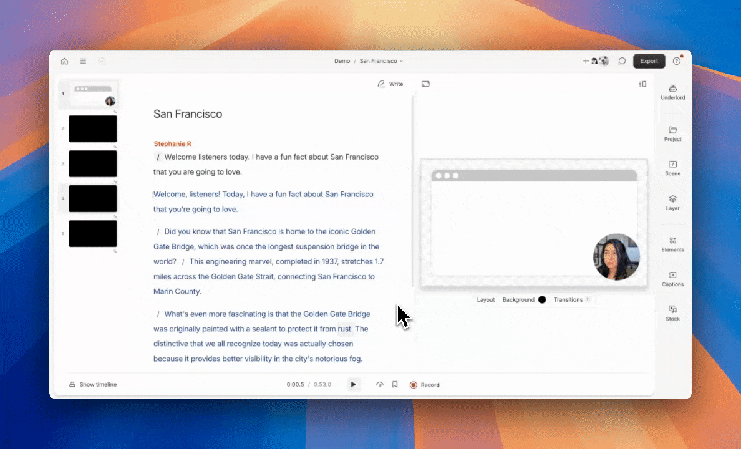This screenshot has height=449, width=741.
Task: Show the timeline
Action: pyautogui.click(x=93, y=385)
